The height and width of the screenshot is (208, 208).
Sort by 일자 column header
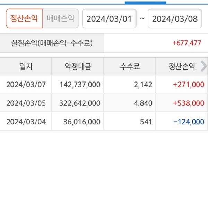[x=26, y=66]
